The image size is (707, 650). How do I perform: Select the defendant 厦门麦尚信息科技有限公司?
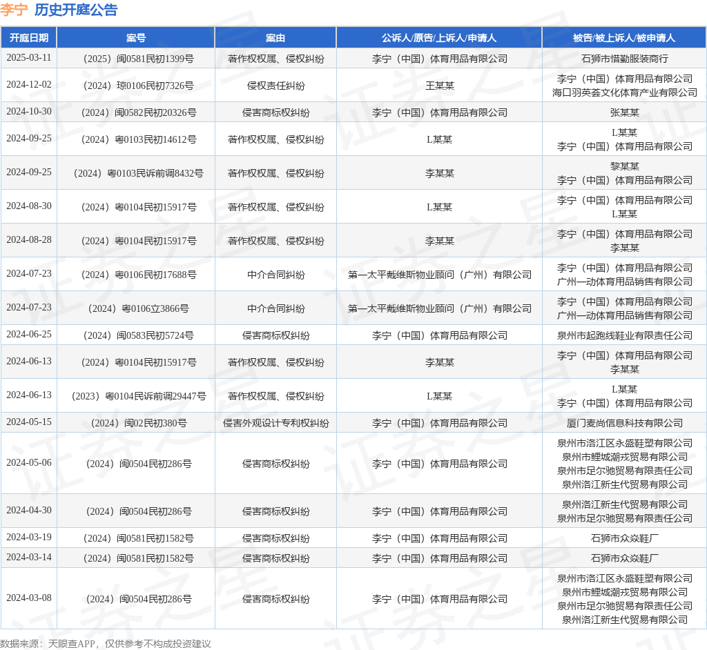tap(625, 423)
